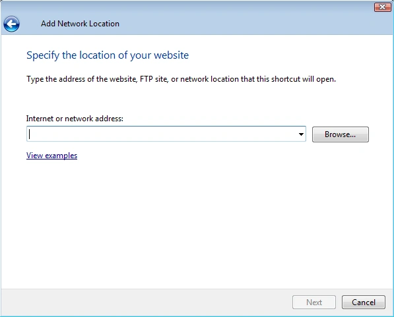This screenshot has height=317, width=394.
Task: Close the Add Network Location wizard
Action: coord(382,7)
